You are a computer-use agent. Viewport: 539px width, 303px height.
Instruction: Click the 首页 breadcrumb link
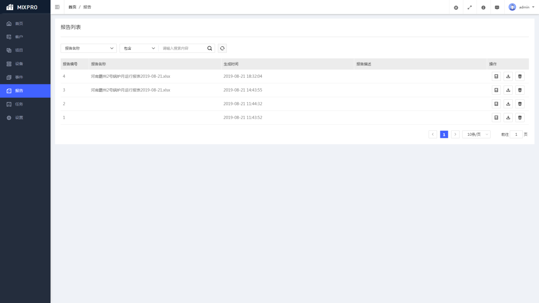coord(72,7)
